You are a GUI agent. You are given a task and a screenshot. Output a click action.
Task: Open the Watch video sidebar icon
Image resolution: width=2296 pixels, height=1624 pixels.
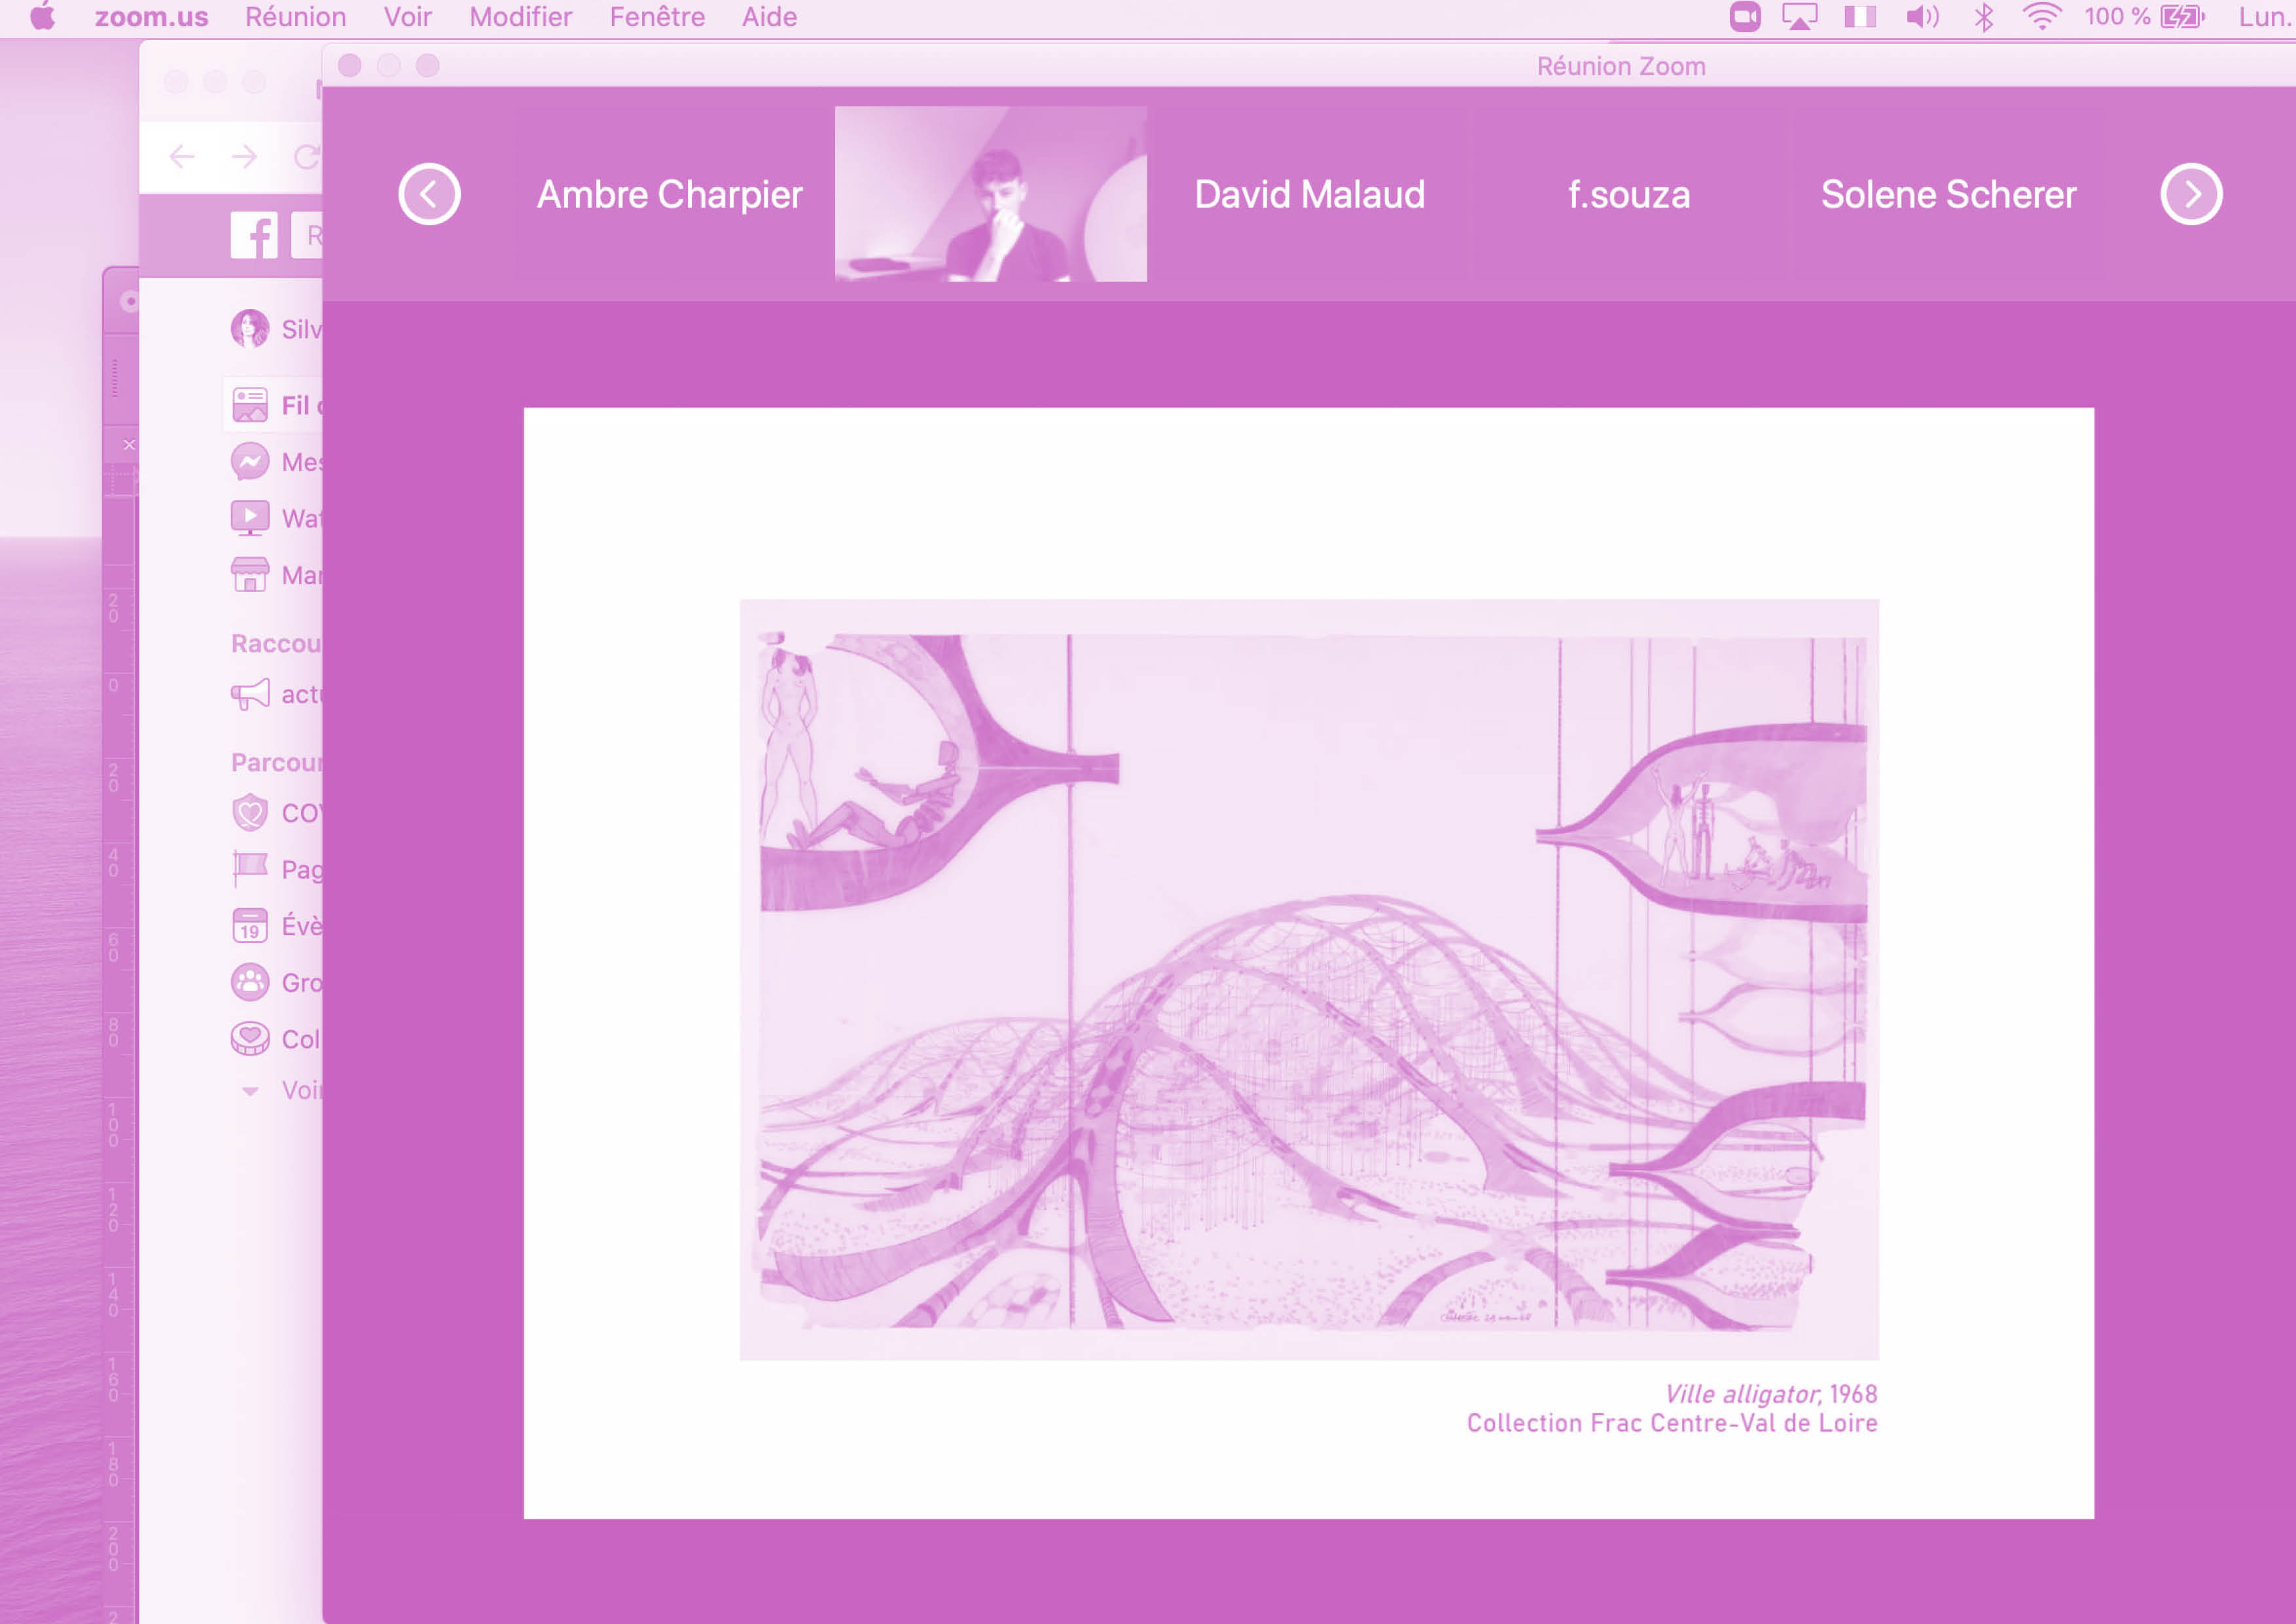(x=250, y=517)
